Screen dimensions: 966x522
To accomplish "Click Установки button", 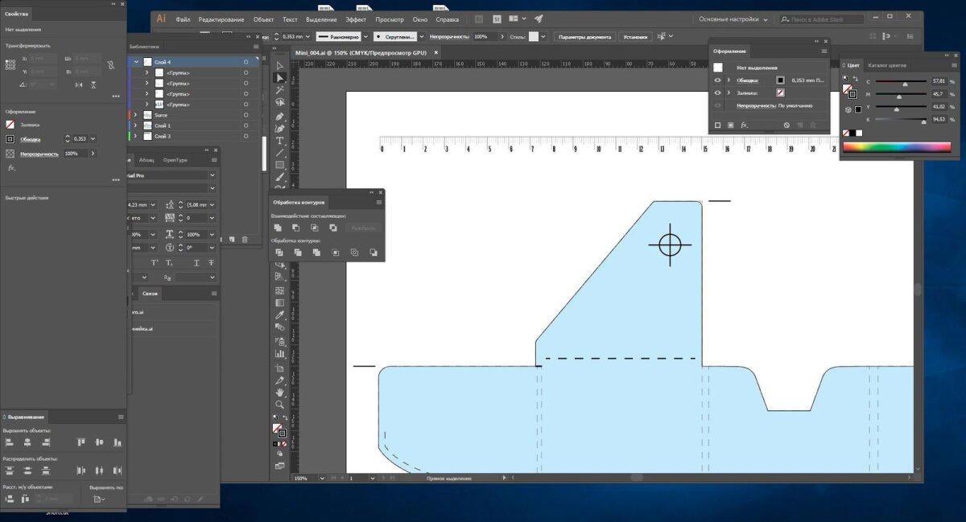I will click(x=634, y=36).
